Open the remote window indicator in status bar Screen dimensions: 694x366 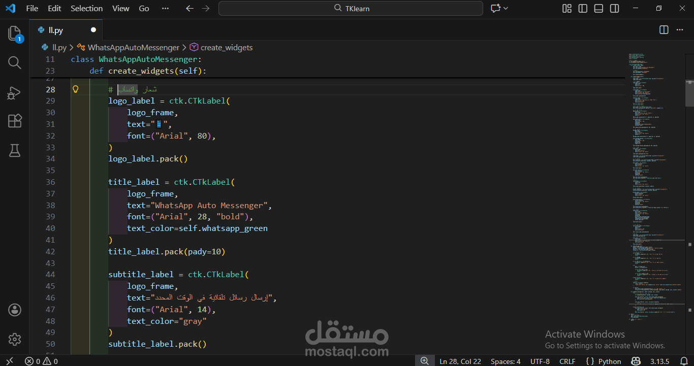point(10,361)
